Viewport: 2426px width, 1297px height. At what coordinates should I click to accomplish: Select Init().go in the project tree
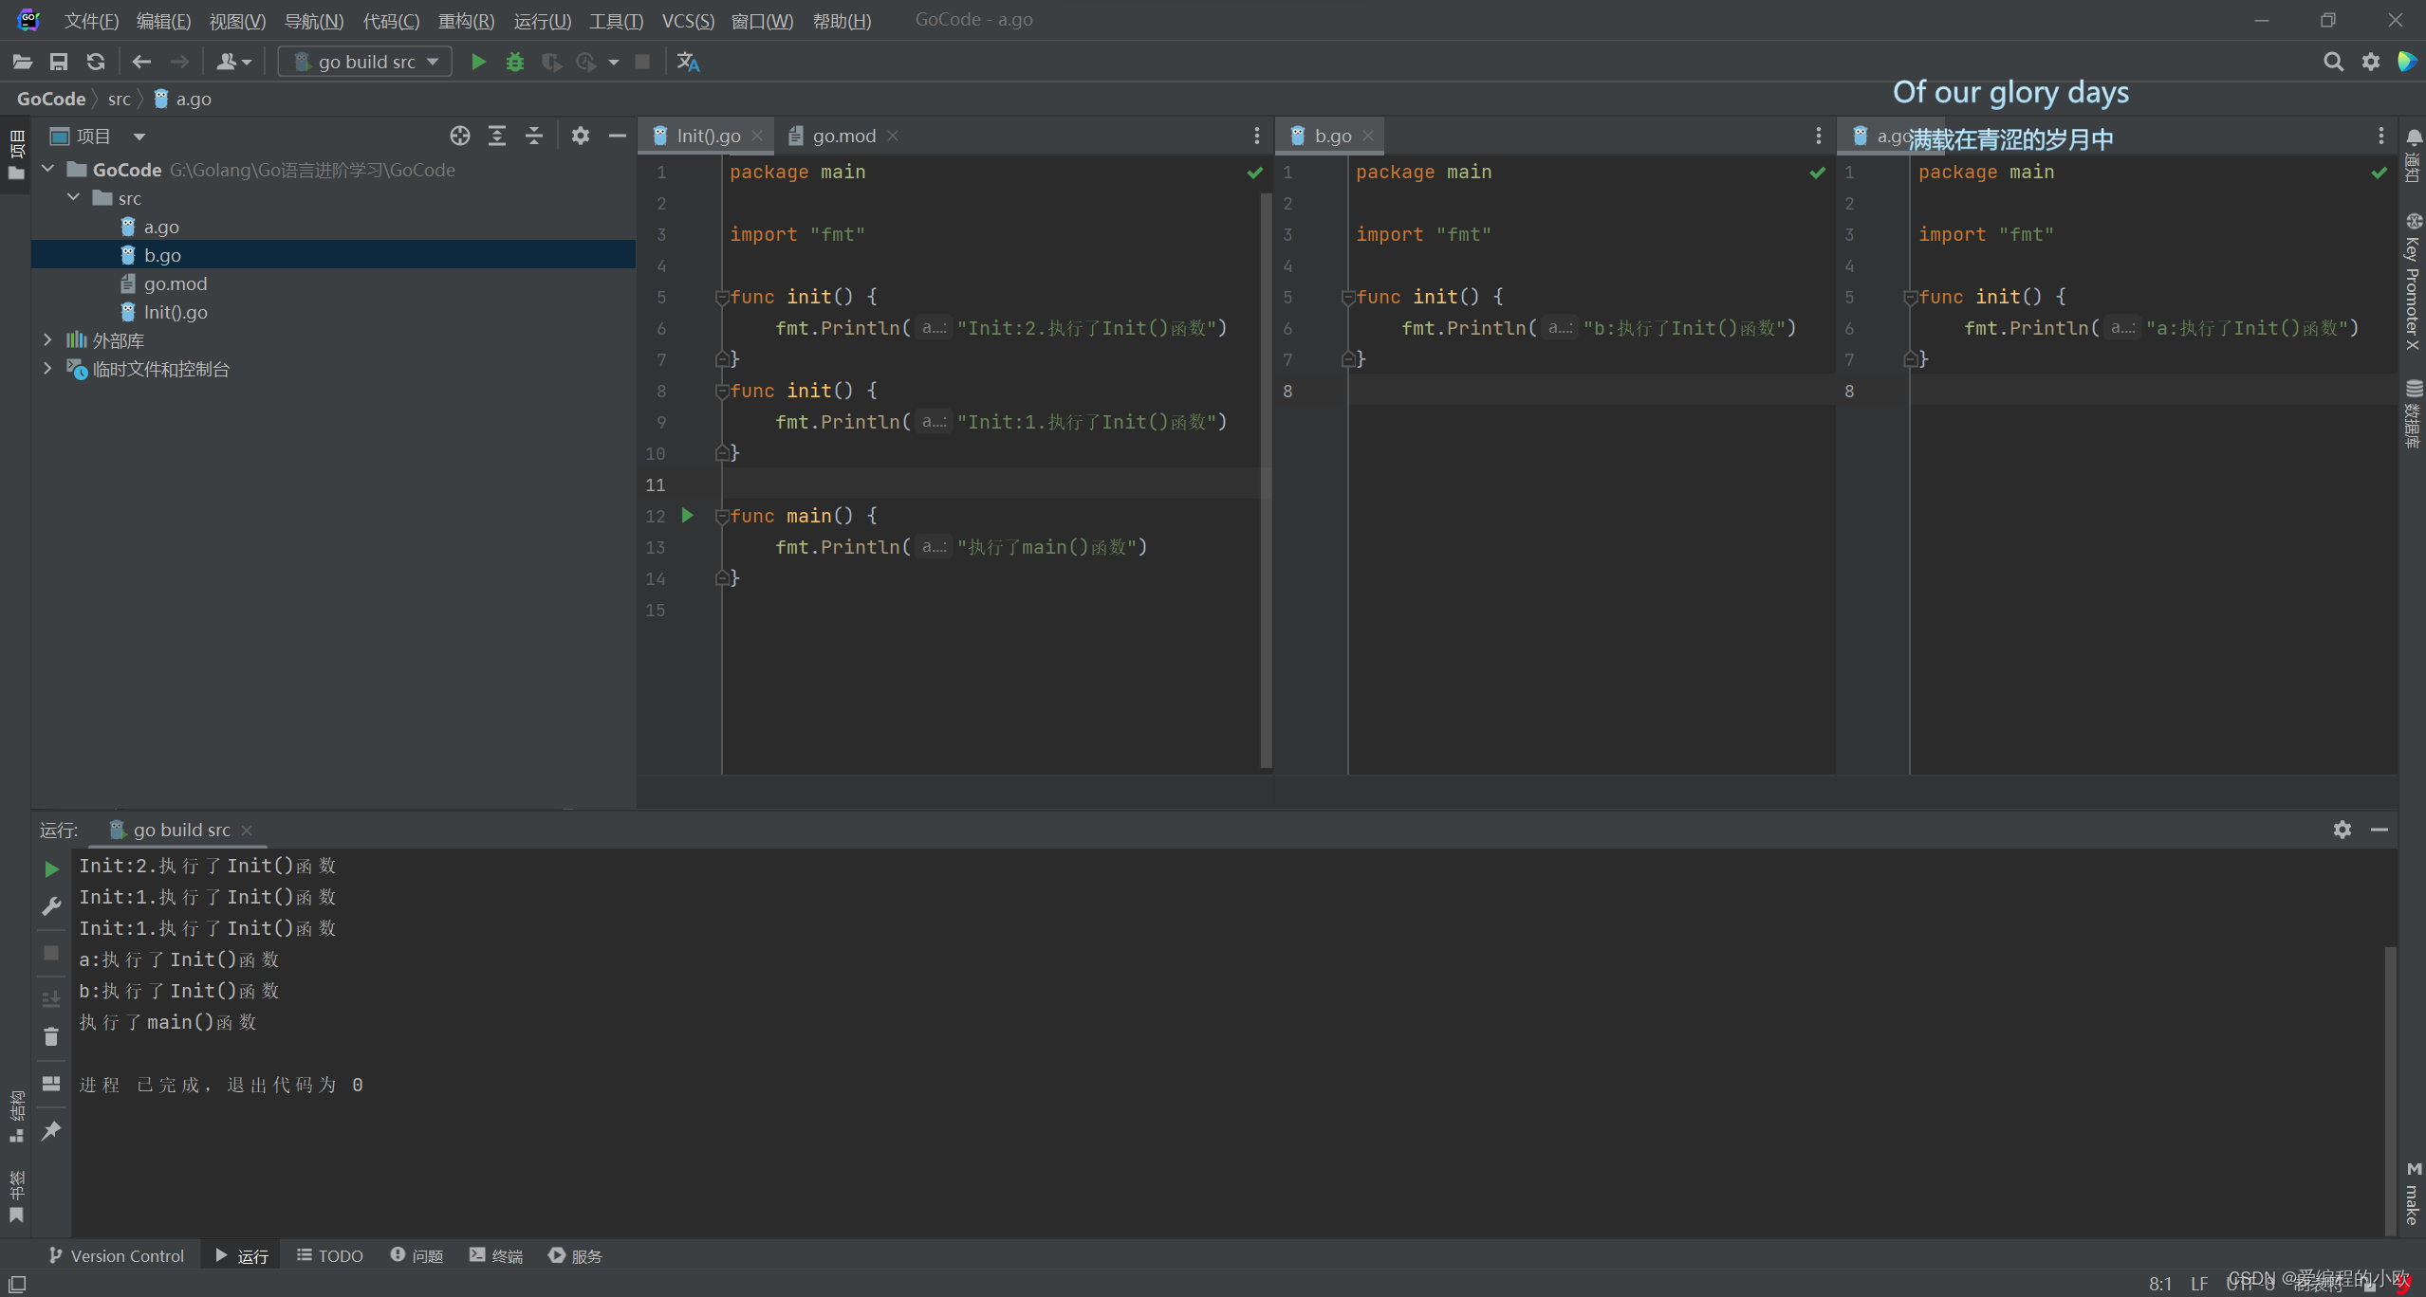(x=176, y=312)
